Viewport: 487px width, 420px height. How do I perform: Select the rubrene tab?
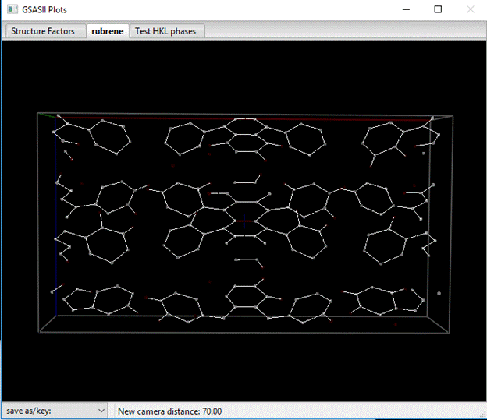[107, 31]
